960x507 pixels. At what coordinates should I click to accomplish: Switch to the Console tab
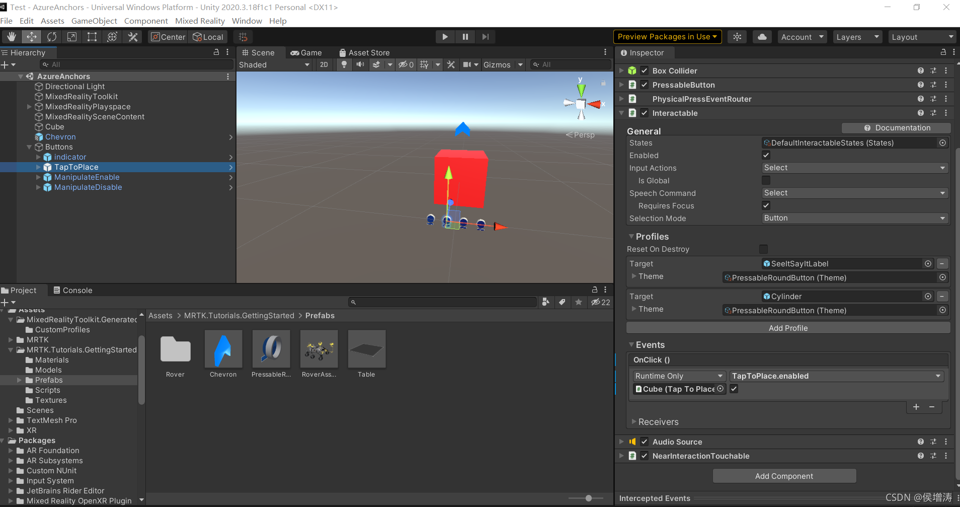click(73, 290)
